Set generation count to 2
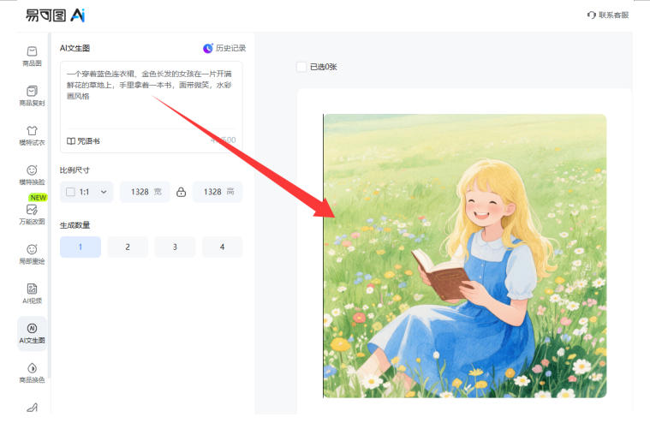 pos(128,247)
